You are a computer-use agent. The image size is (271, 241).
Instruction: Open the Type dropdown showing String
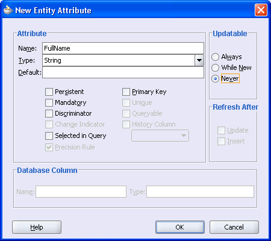click(x=199, y=60)
